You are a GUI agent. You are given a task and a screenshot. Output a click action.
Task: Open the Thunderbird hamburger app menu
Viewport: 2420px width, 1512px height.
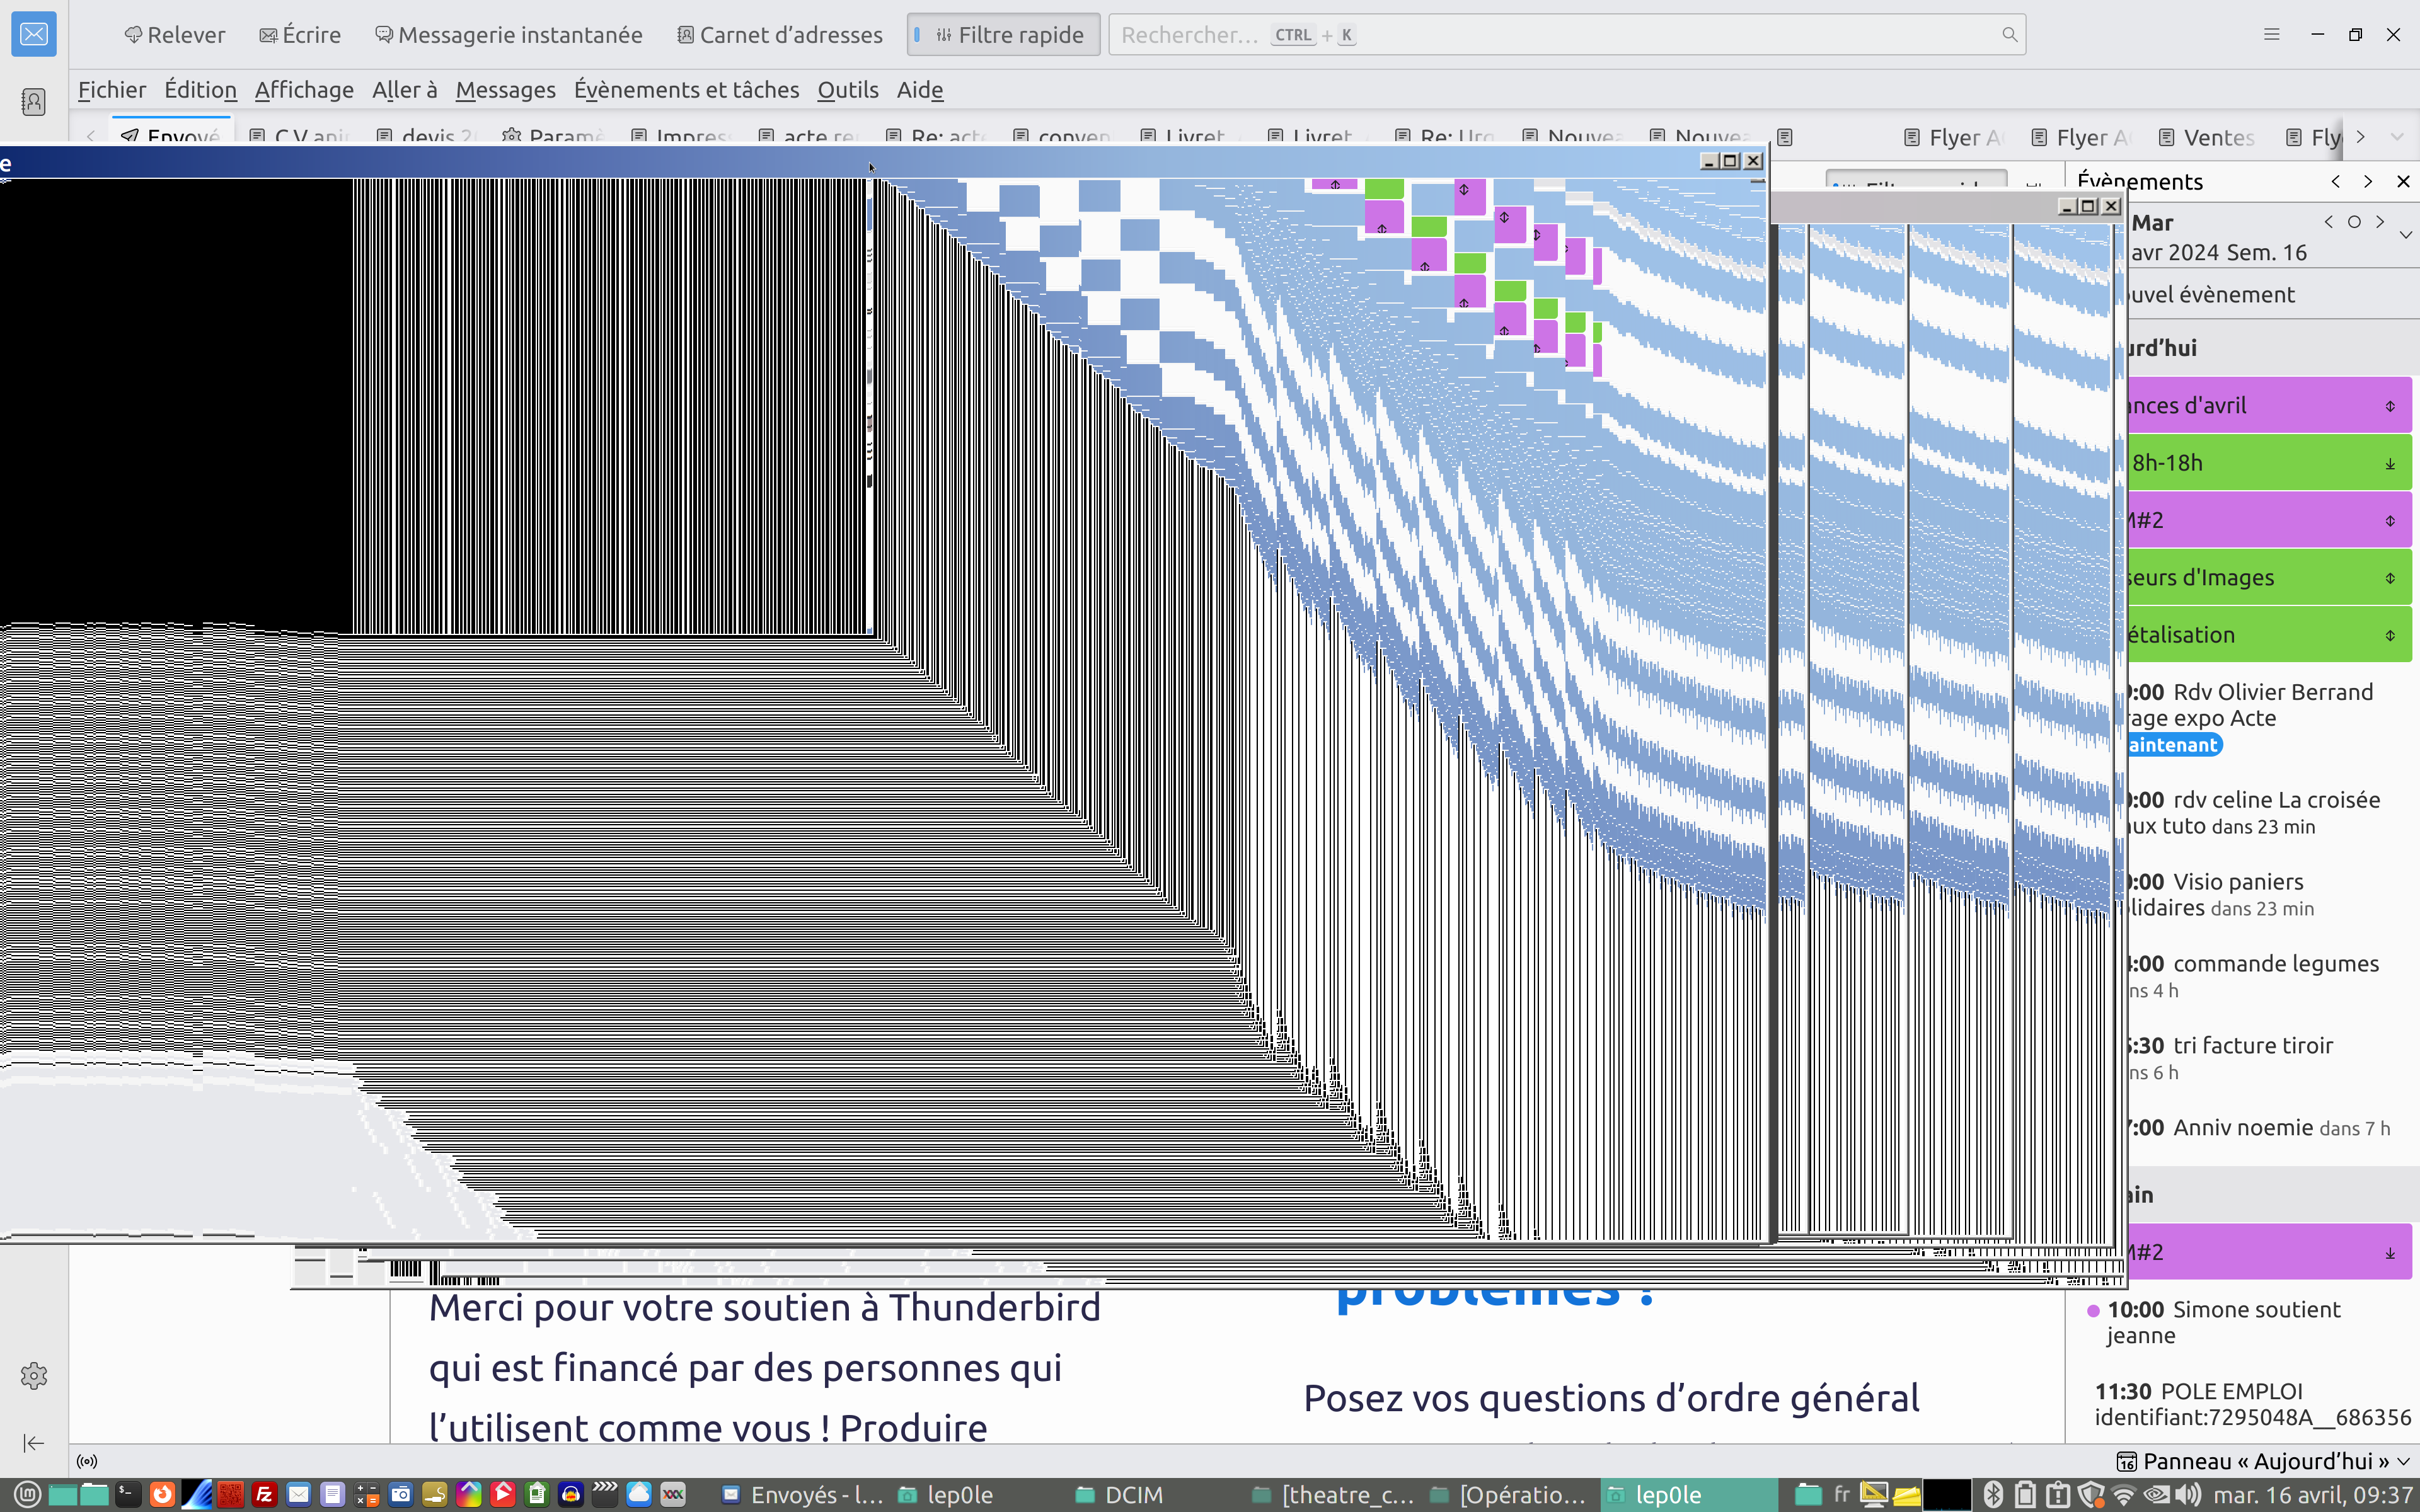(x=2271, y=35)
